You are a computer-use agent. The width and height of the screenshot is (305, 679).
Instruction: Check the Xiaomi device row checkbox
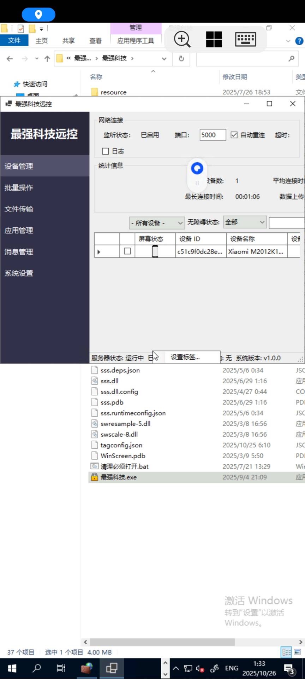pos(127,251)
